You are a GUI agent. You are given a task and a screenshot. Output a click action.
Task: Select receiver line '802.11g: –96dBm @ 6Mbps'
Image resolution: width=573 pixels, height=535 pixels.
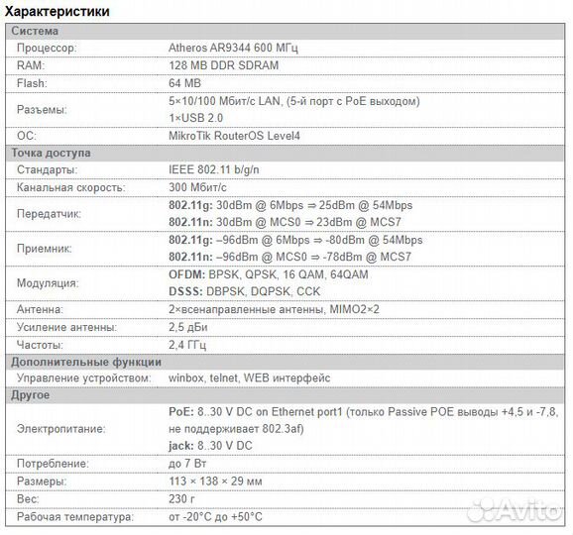[295, 240]
